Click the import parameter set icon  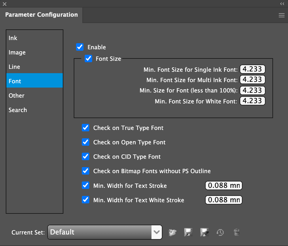(x=173, y=232)
